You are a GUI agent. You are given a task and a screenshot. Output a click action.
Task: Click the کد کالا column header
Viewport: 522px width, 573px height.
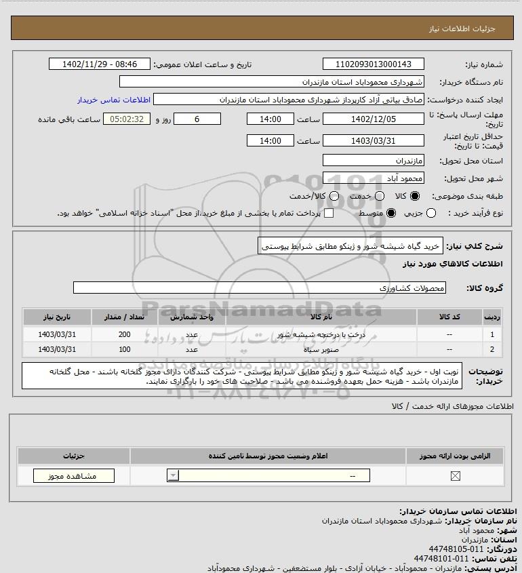pyautogui.click(x=449, y=317)
